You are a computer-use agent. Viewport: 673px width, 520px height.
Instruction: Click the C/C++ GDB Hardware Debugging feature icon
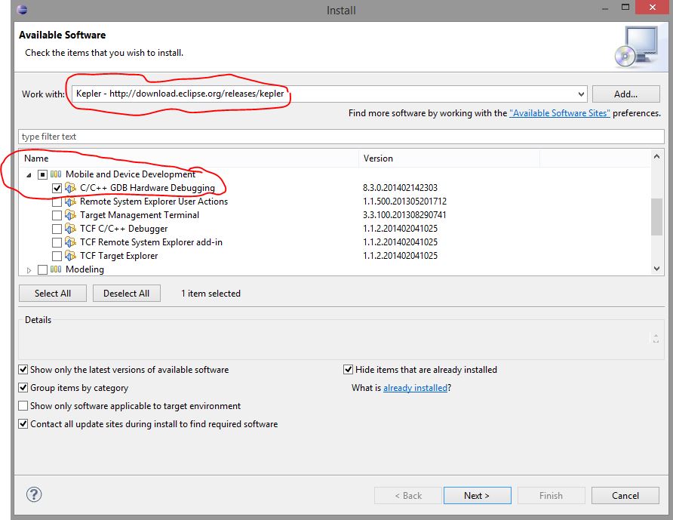(70, 188)
